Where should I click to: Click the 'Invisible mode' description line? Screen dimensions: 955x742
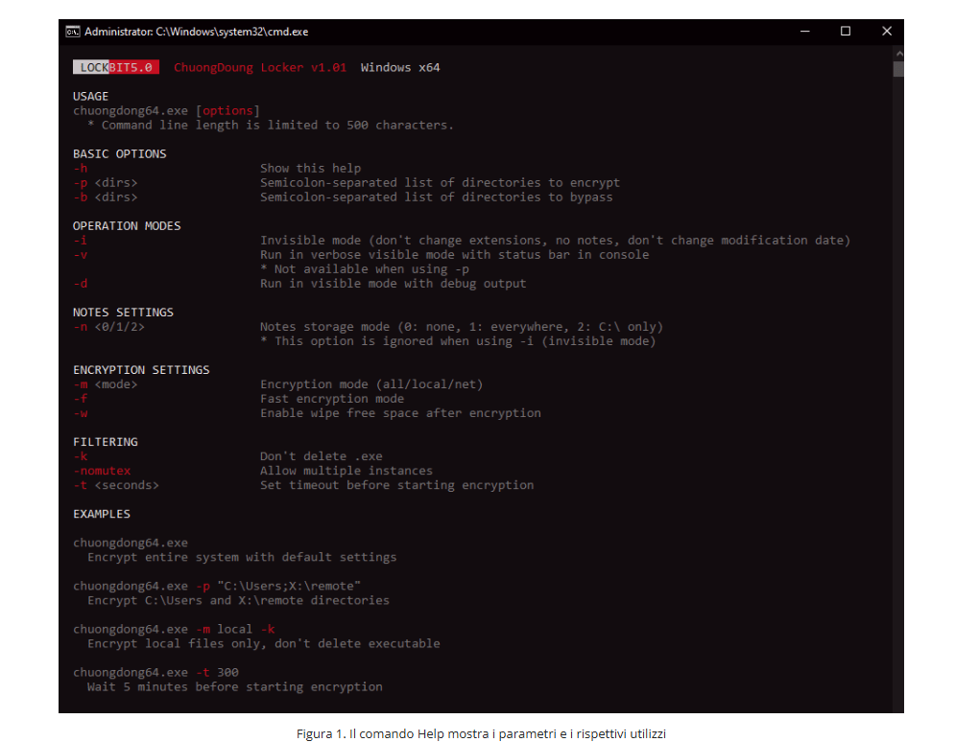[555, 241]
